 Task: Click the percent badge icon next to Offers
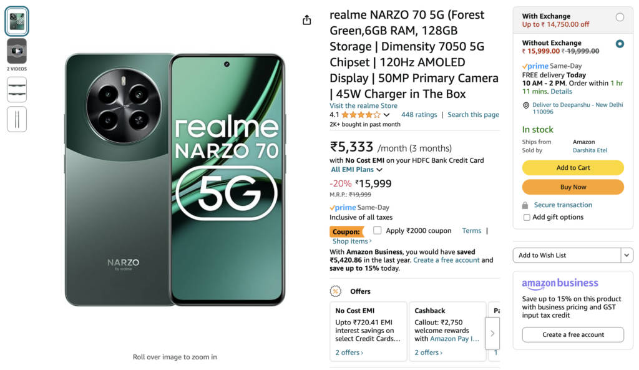point(336,291)
